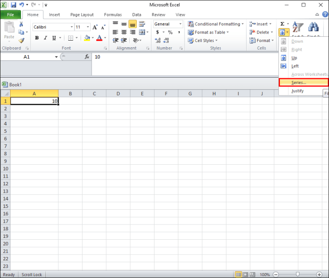The width and height of the screenshot is (329, 278).
Task: Click the insert function fx icon
Action: 87,57
